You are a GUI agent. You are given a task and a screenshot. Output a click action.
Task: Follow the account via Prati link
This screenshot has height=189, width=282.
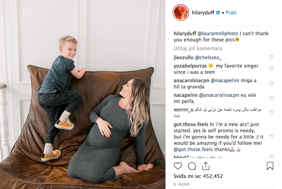231,13
